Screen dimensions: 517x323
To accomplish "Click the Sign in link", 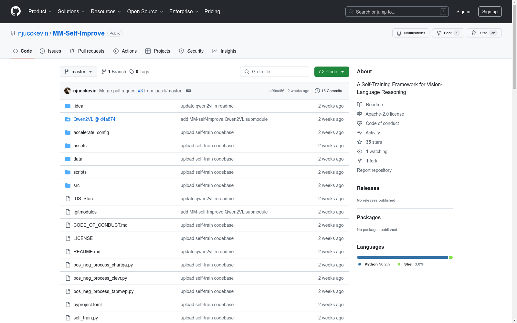I will point(463,12).
